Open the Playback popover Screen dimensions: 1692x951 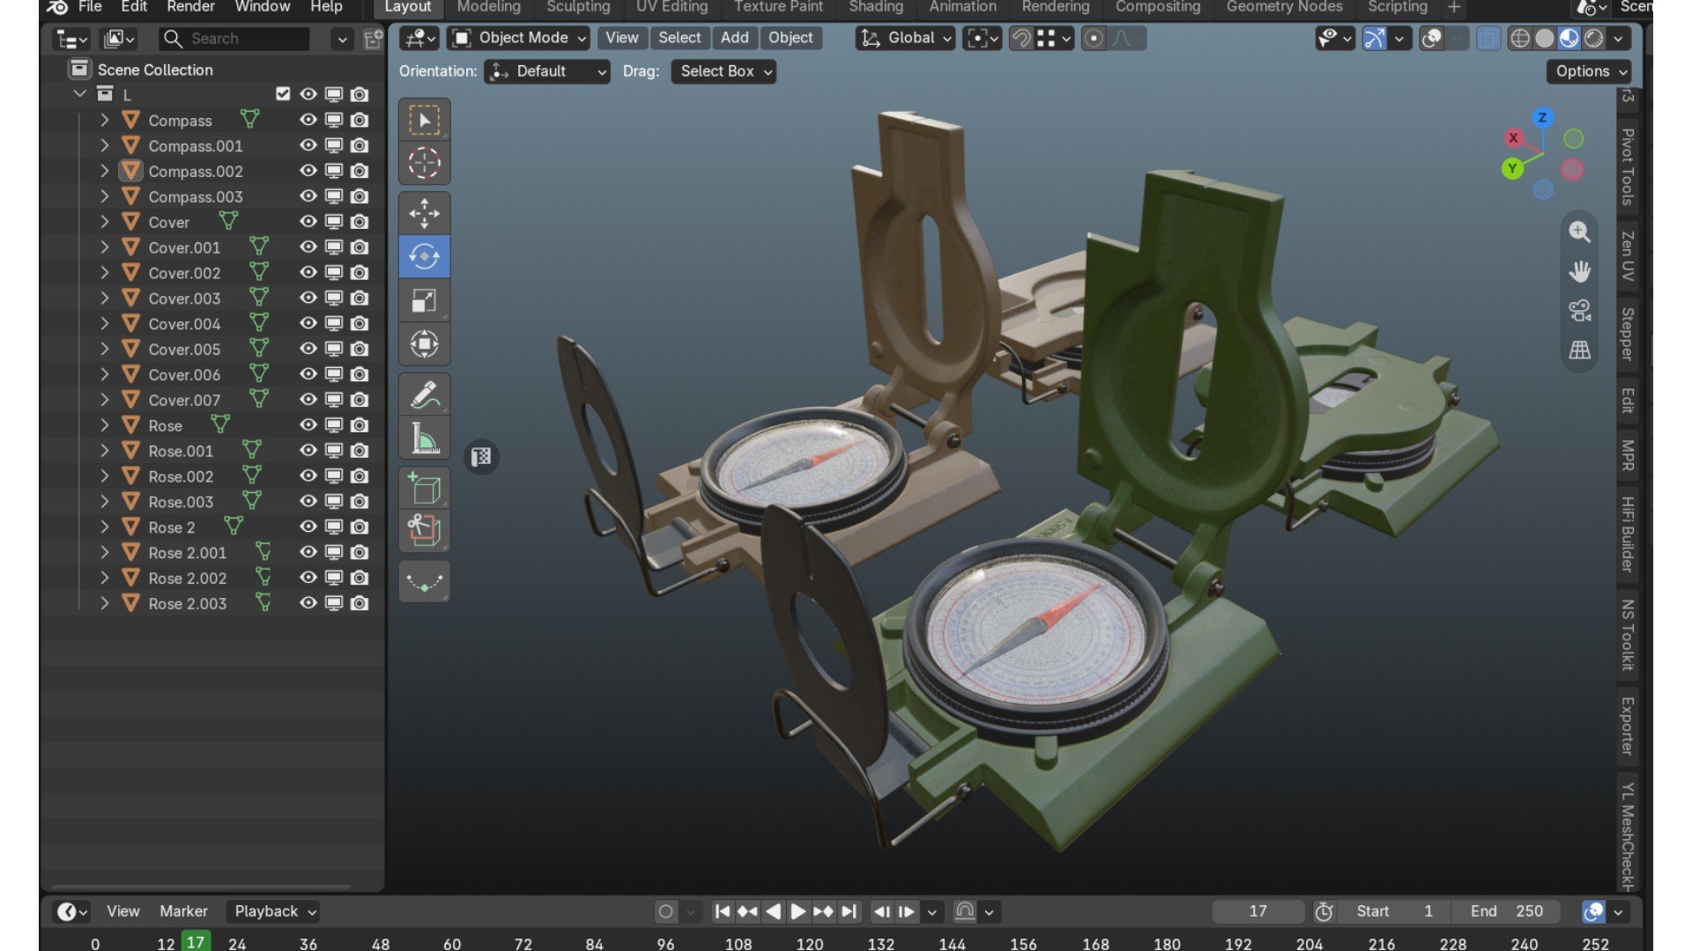(x=274, y=911)
